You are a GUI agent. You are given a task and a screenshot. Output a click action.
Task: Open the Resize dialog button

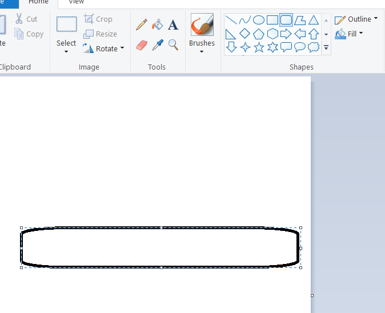pos(100,34)
